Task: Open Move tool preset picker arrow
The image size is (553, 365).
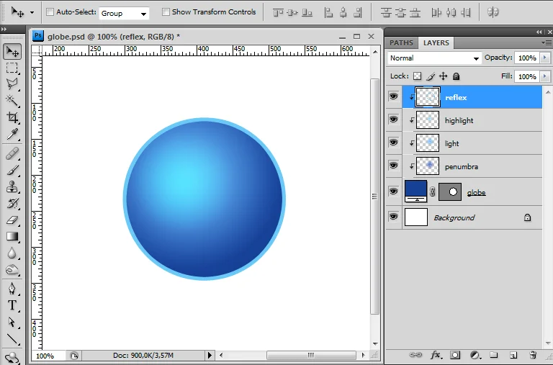Action: coord(32,12)
